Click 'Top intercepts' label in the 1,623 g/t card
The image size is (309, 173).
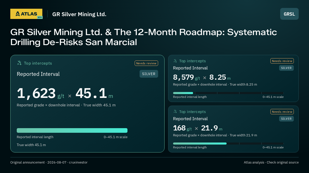coord(38,63)
